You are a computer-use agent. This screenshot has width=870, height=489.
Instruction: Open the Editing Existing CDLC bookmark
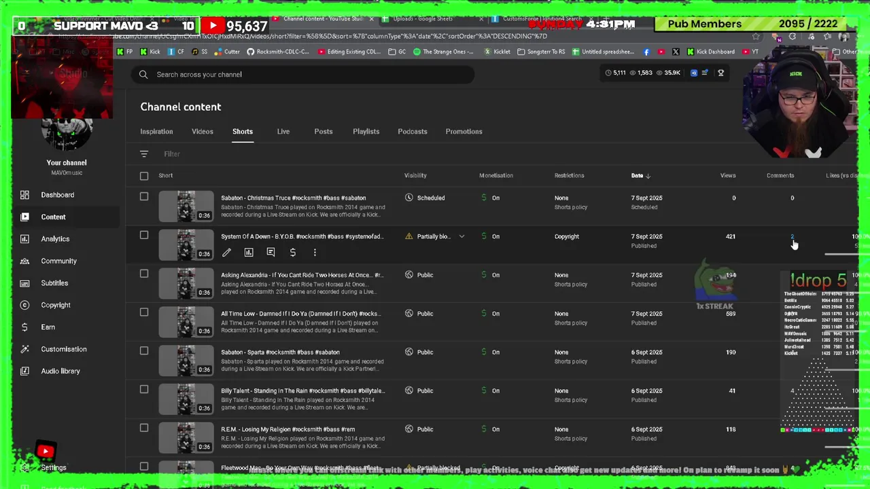pos(349,52)
